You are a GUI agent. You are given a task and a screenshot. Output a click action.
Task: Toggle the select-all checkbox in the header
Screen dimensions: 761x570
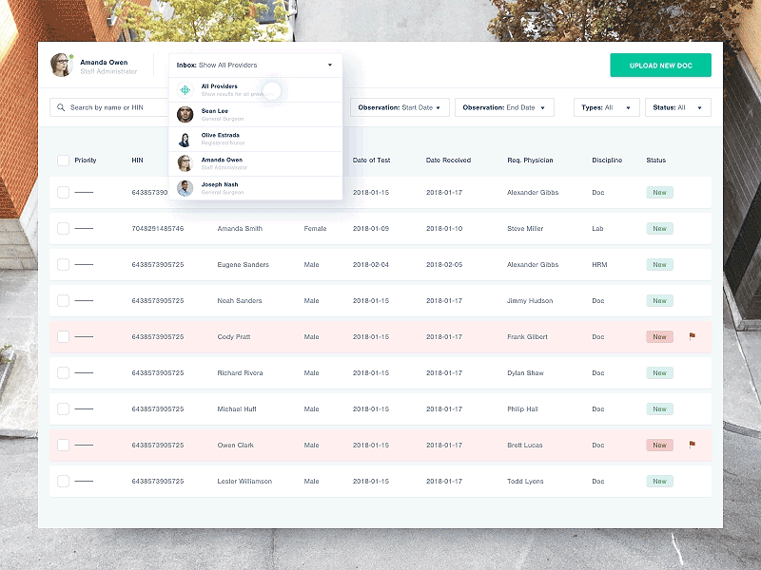pyautogui.click(x=61, y=160)
